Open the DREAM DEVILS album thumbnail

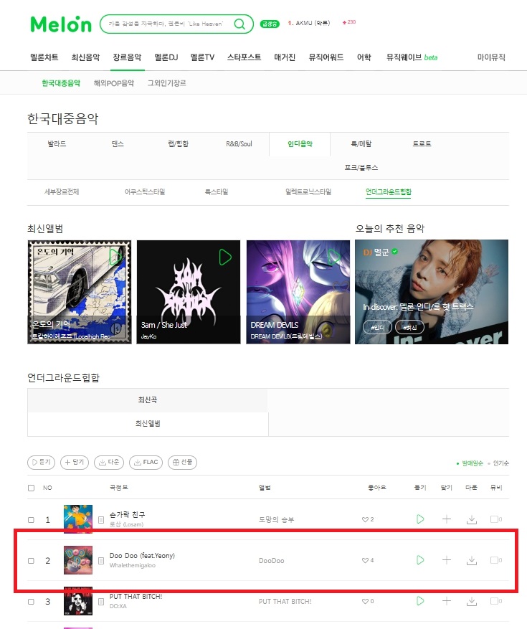[298, 292]
